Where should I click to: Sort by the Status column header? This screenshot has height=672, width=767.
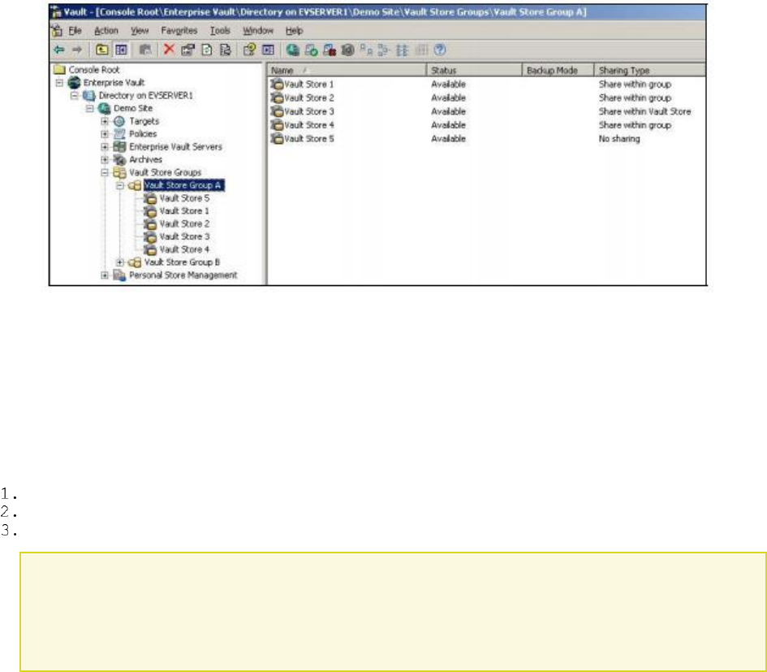point(474,70)
